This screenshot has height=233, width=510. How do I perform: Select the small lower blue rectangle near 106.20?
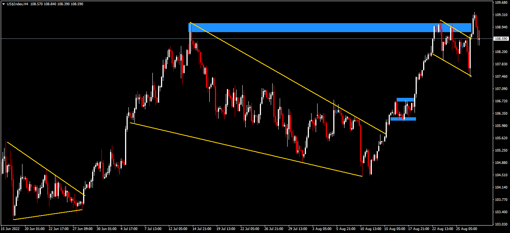pos(403,119)
